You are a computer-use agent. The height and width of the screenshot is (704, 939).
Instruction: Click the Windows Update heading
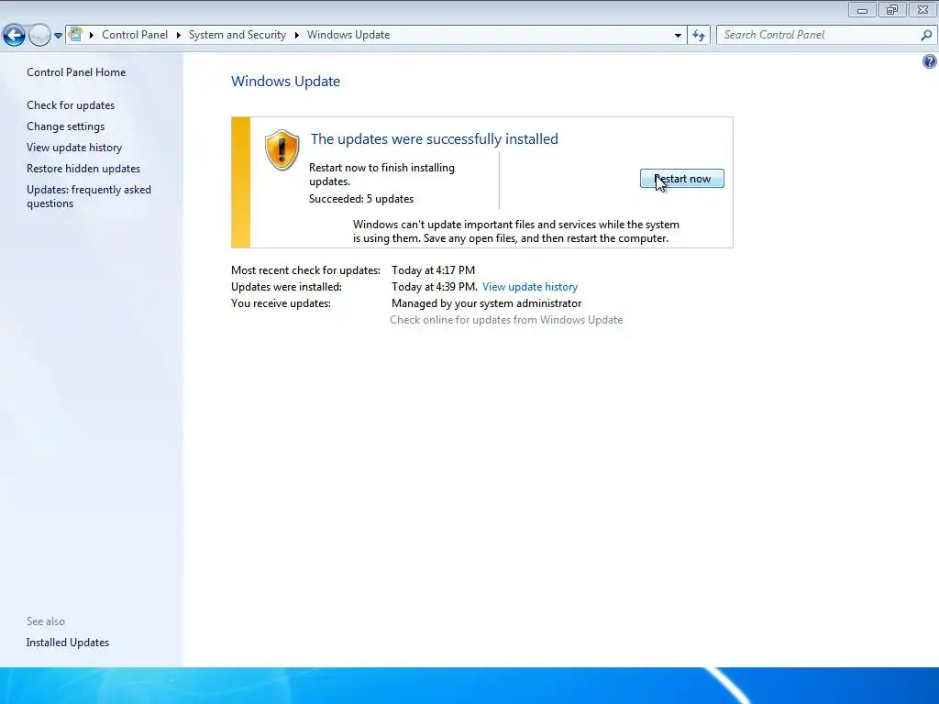tap(286, 82)
